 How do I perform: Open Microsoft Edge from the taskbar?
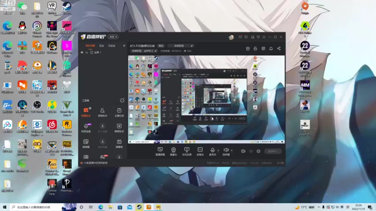101,207
